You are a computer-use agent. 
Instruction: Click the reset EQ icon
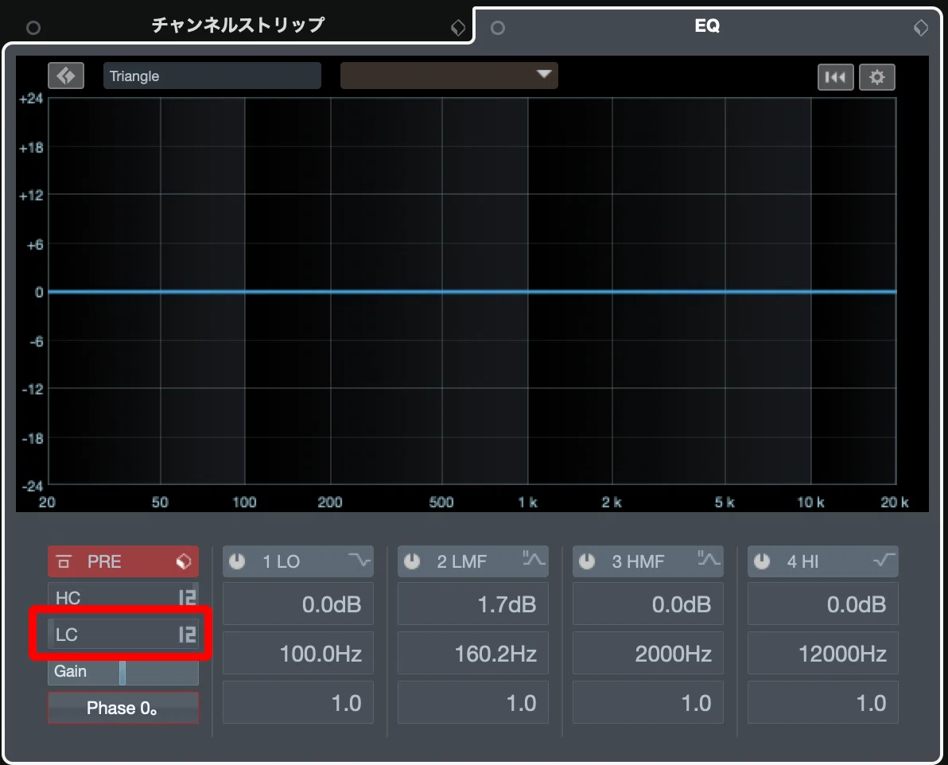pos(836,77)
